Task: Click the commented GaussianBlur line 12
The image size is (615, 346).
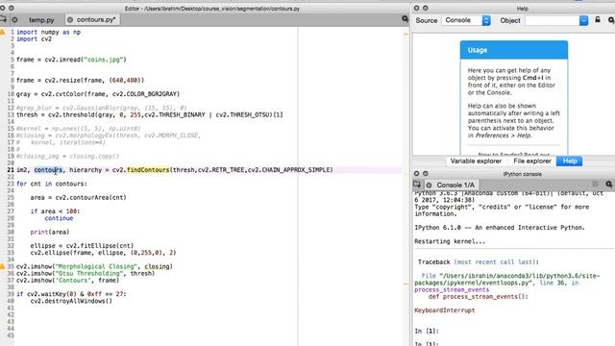Action: point(102,108)
